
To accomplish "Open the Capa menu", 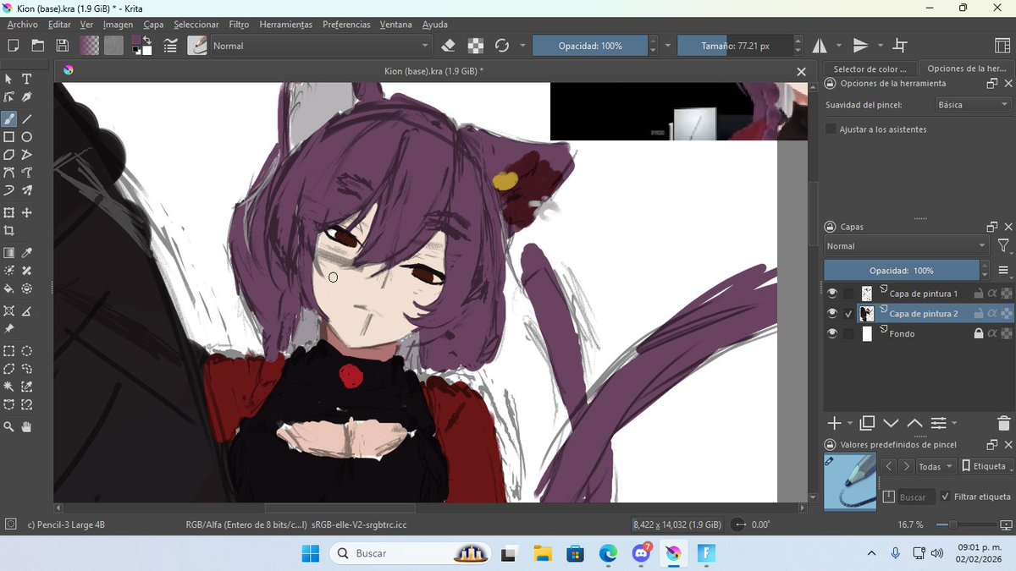I will [x=153, y=24].
